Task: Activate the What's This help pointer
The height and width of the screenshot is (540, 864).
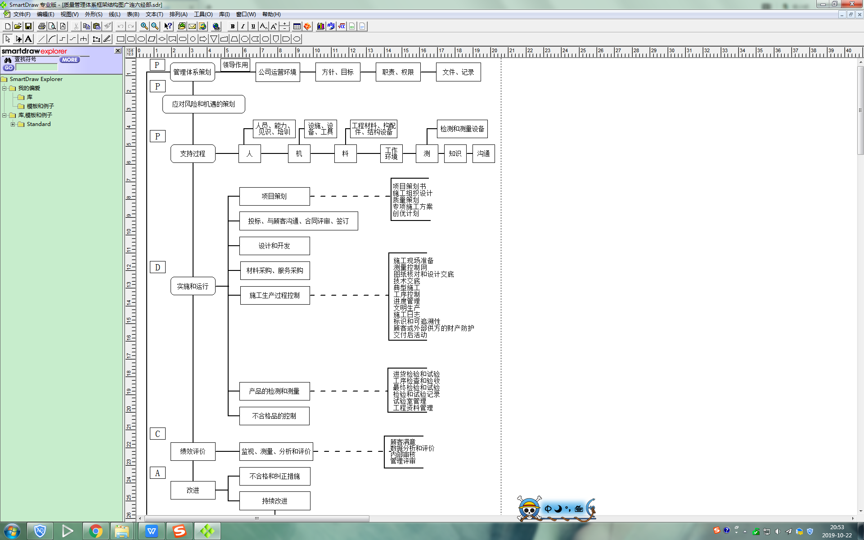Action: 168,27
